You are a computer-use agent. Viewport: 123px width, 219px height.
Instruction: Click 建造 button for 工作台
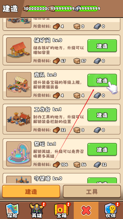coord(102,115)
